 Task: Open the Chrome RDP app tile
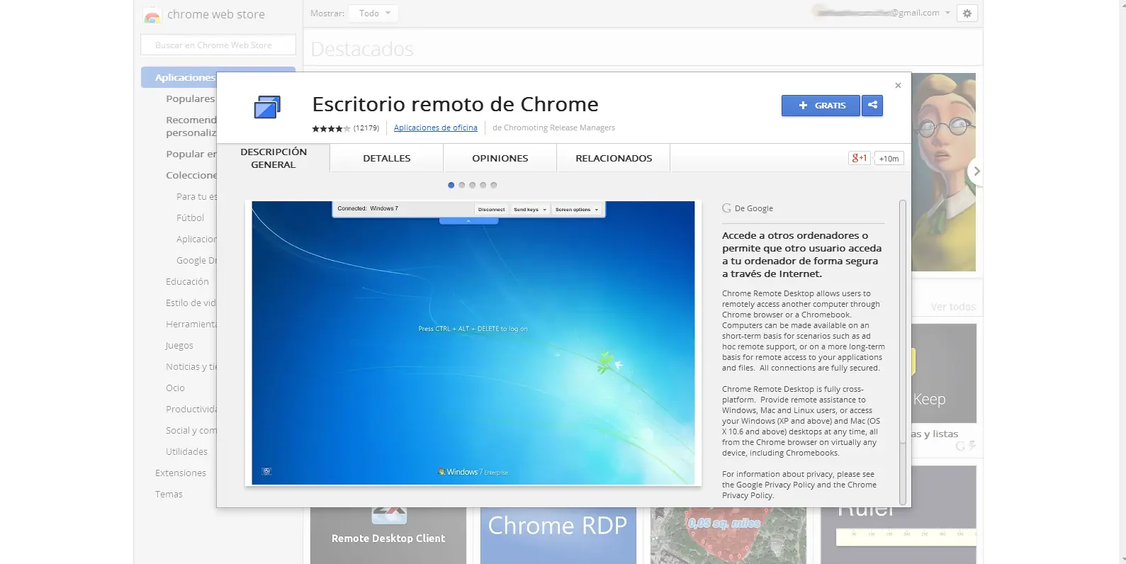[558, 536]
